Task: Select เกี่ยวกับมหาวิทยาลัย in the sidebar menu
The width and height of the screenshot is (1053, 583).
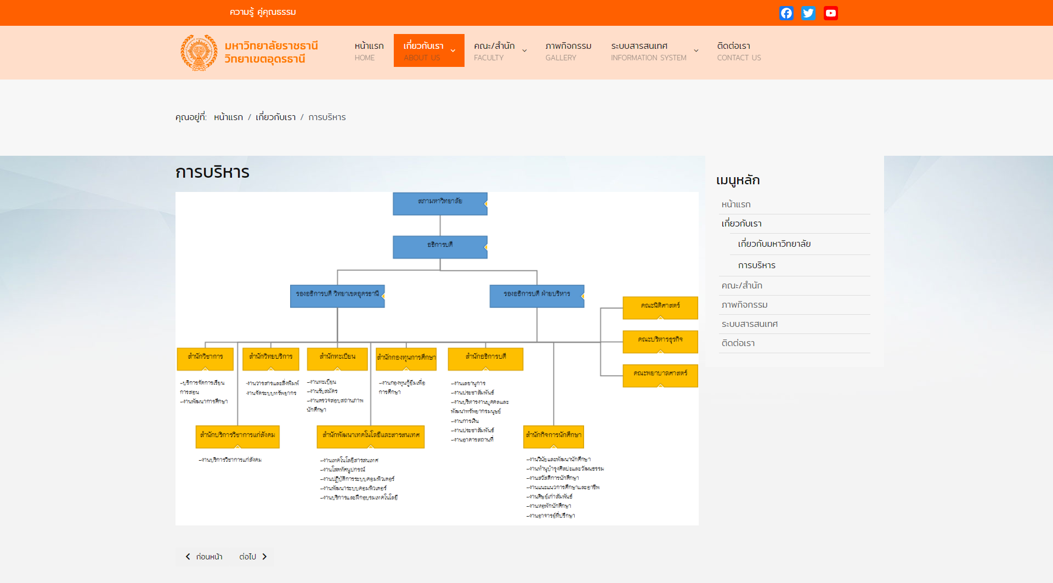Action: pos(774,244)
